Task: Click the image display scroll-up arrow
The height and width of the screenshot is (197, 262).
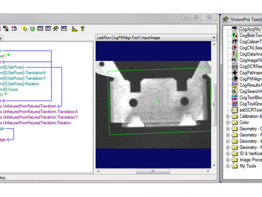Action: point(214,44)
